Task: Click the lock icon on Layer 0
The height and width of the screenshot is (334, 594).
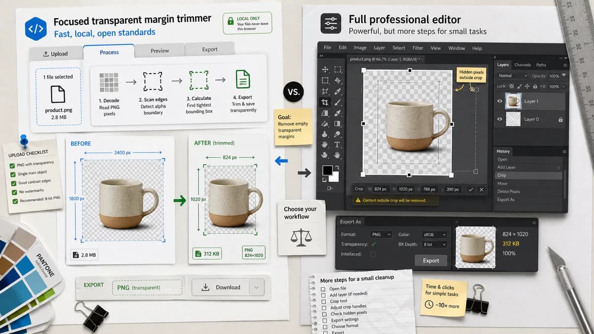Action: click(560, 119)
